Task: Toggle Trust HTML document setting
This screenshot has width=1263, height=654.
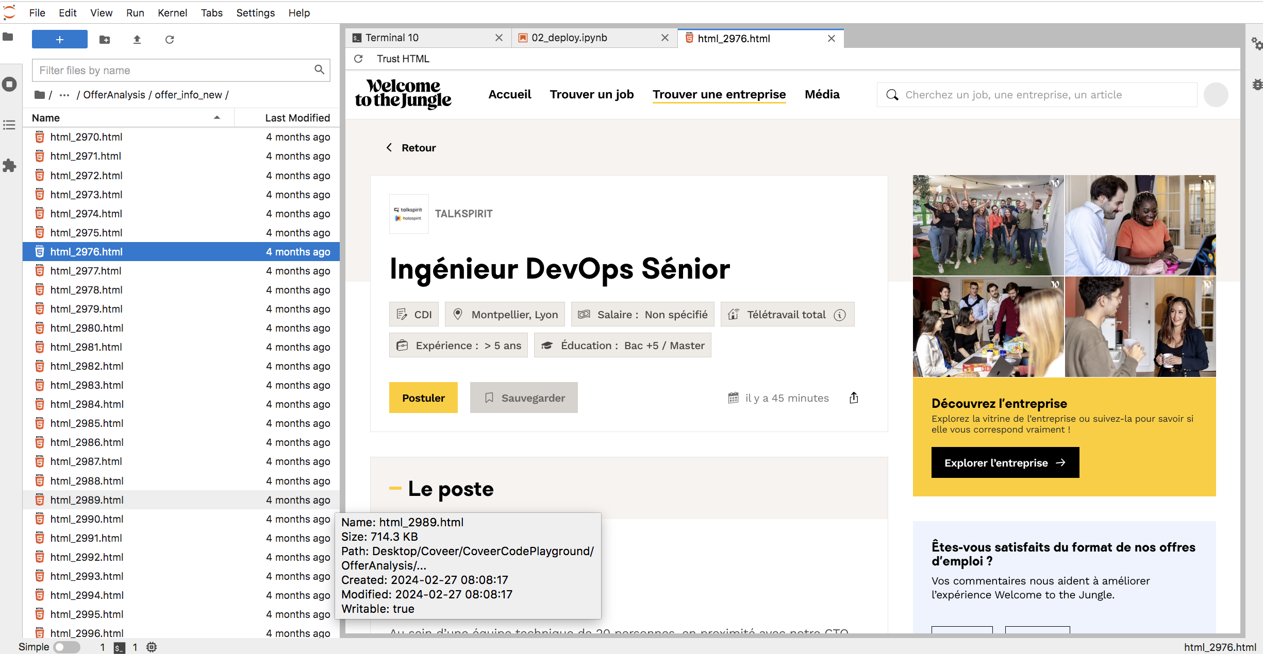Action: [403, 58]
